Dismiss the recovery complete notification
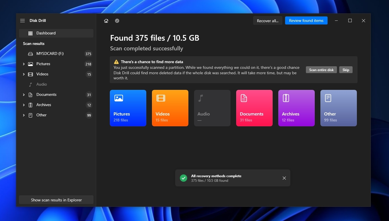The width and height of the screenshot is (389, 221). 284,178
